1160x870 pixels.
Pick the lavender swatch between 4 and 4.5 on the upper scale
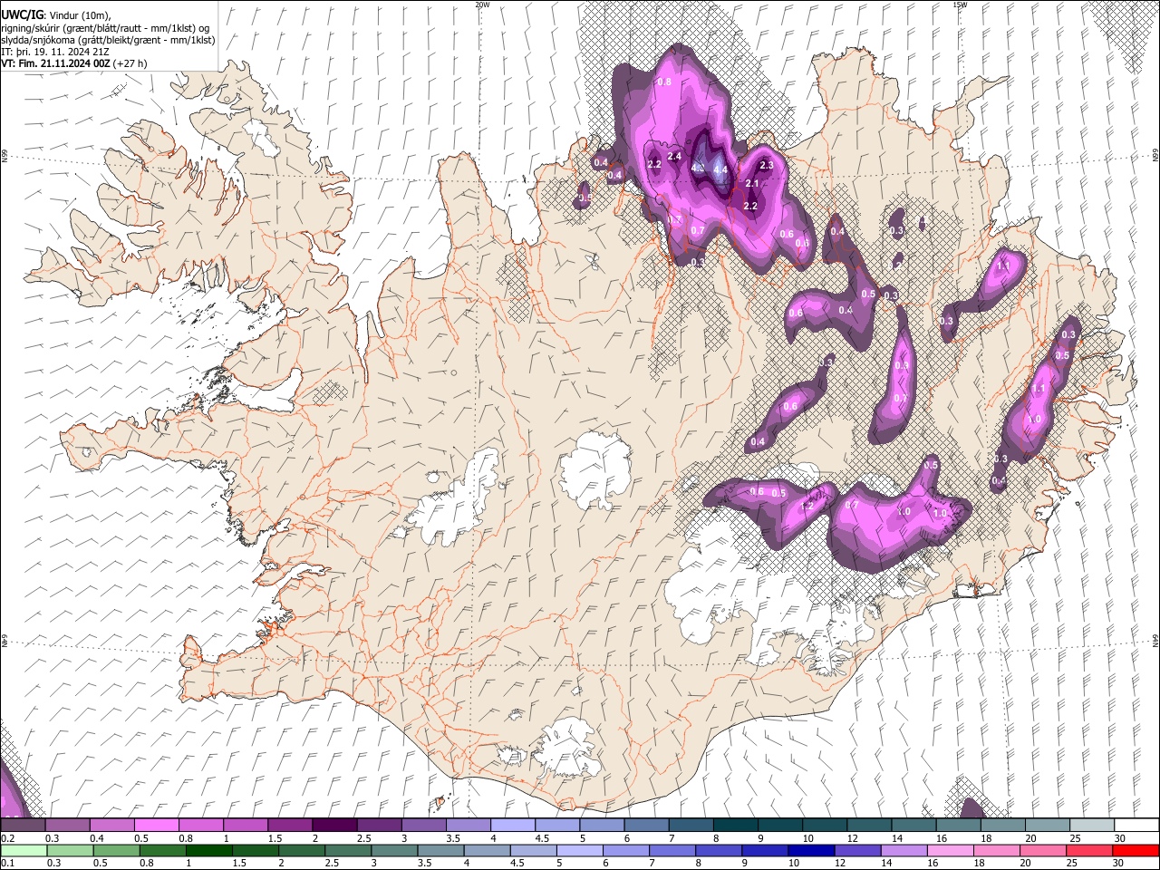[513, 825]
